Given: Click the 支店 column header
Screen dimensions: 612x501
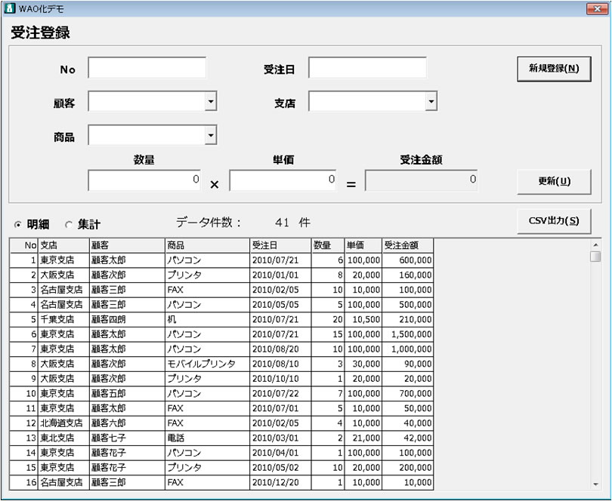Looking at the screenshot, I should coord(63,245).
